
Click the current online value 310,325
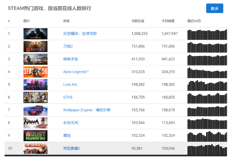click(x=138, y=72)
